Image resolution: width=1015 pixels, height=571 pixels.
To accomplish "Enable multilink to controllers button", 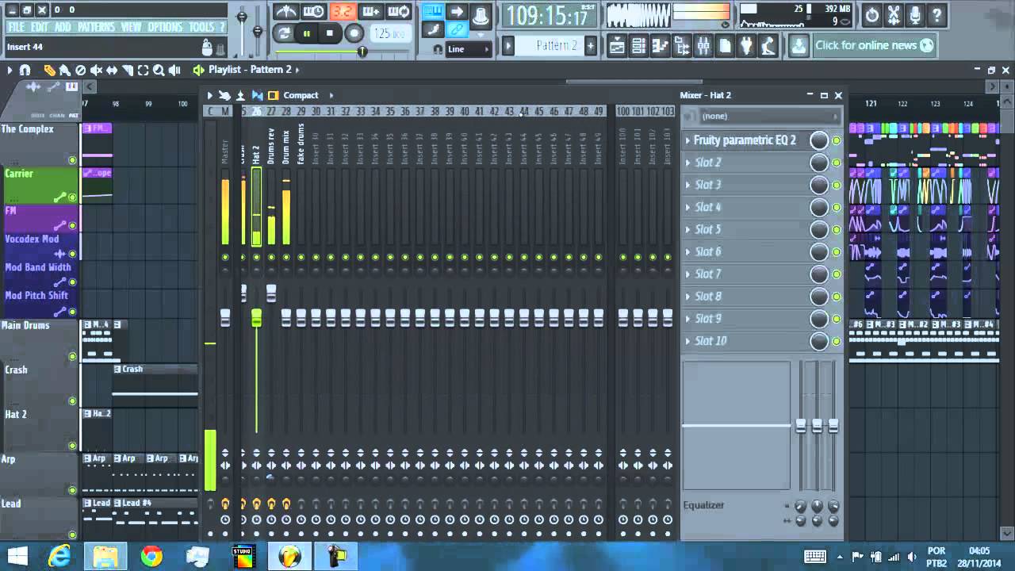I will click(x=458, y=30).
